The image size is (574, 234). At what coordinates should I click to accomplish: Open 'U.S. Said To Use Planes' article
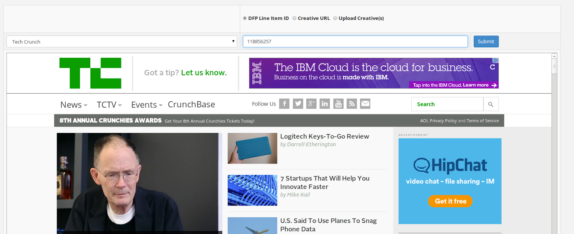[x=329, y=225]
